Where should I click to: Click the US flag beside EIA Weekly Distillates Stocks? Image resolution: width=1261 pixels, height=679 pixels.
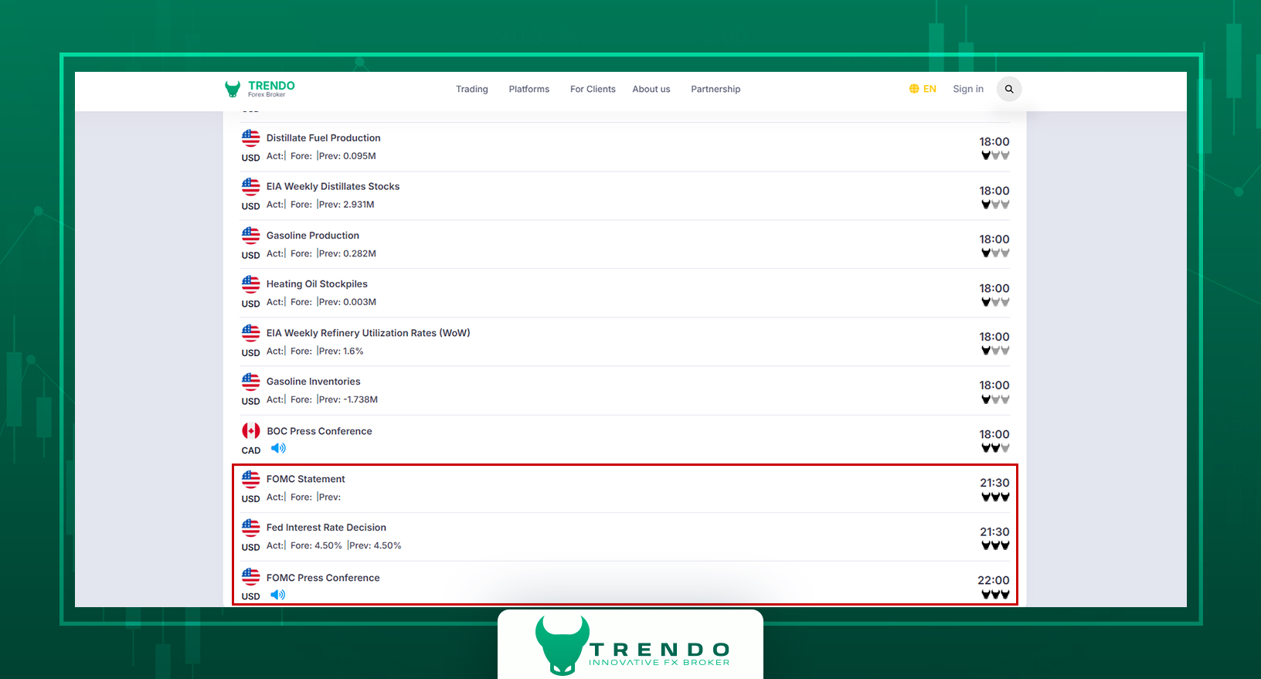[250, 186]
